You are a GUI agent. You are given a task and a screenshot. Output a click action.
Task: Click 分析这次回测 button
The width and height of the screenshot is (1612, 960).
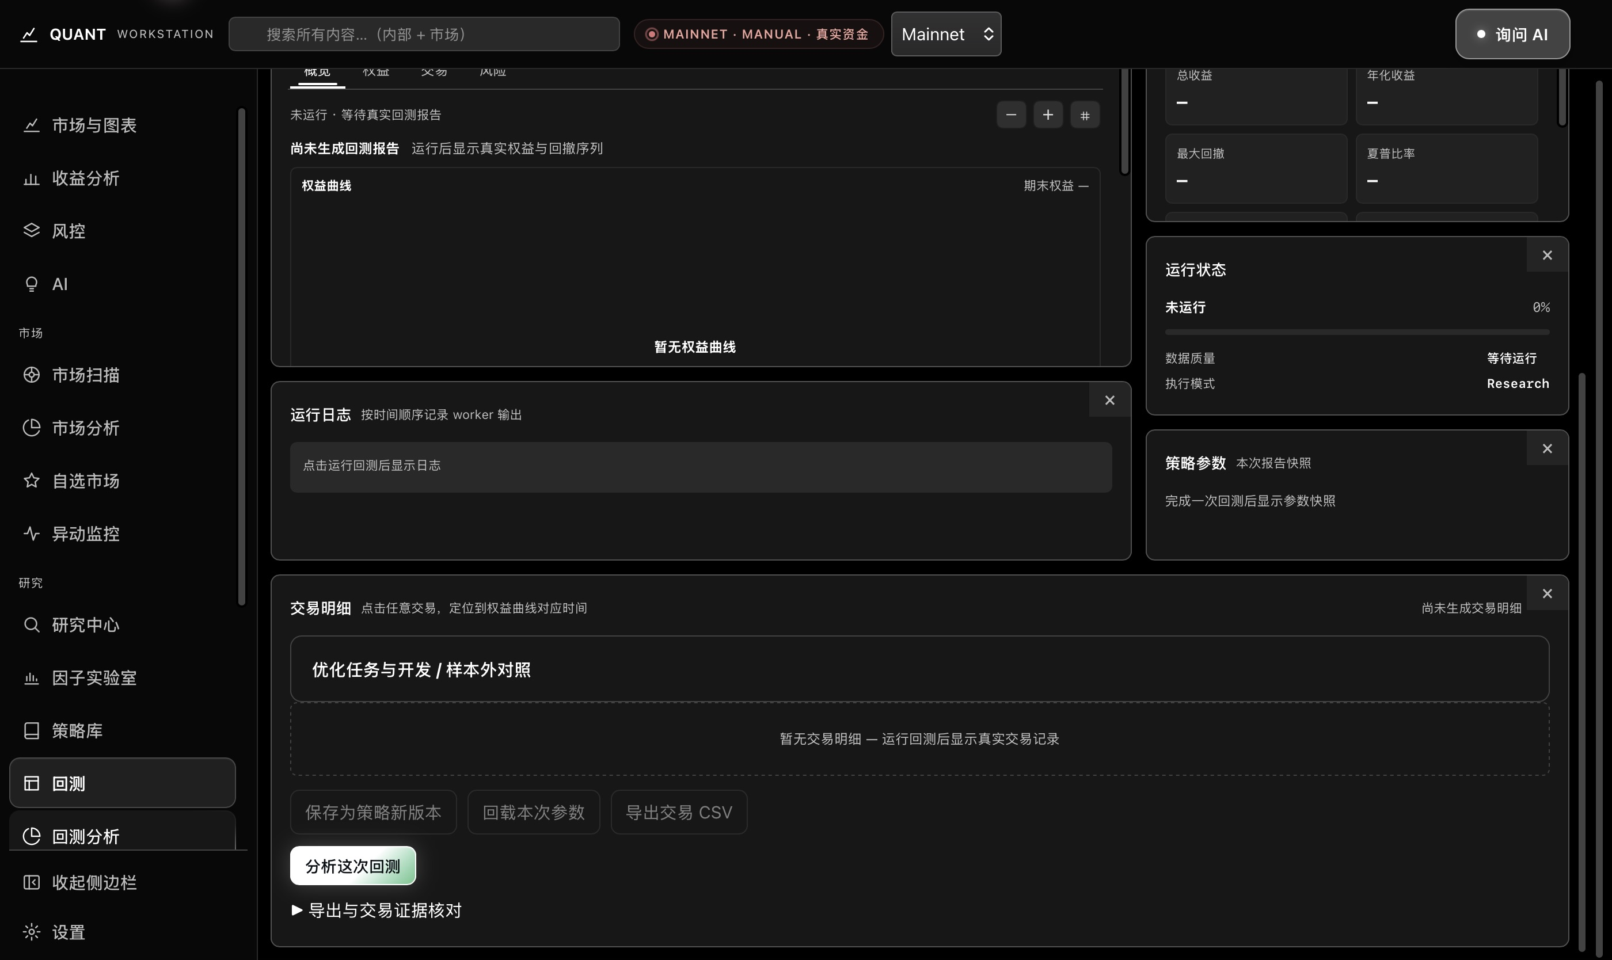pyautogui.click(x=353, y=866)
